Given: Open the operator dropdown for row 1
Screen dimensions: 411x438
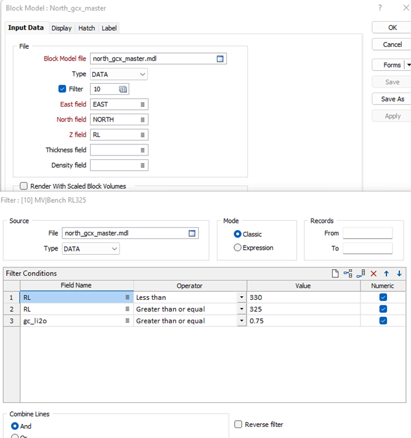Looking at the screenshot, I should [x=241, y=297].
